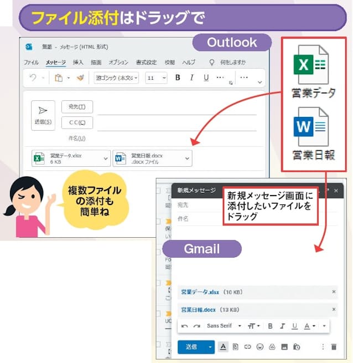
Task: Click the insert photo icon in Gmail
Action: [284, 347]
